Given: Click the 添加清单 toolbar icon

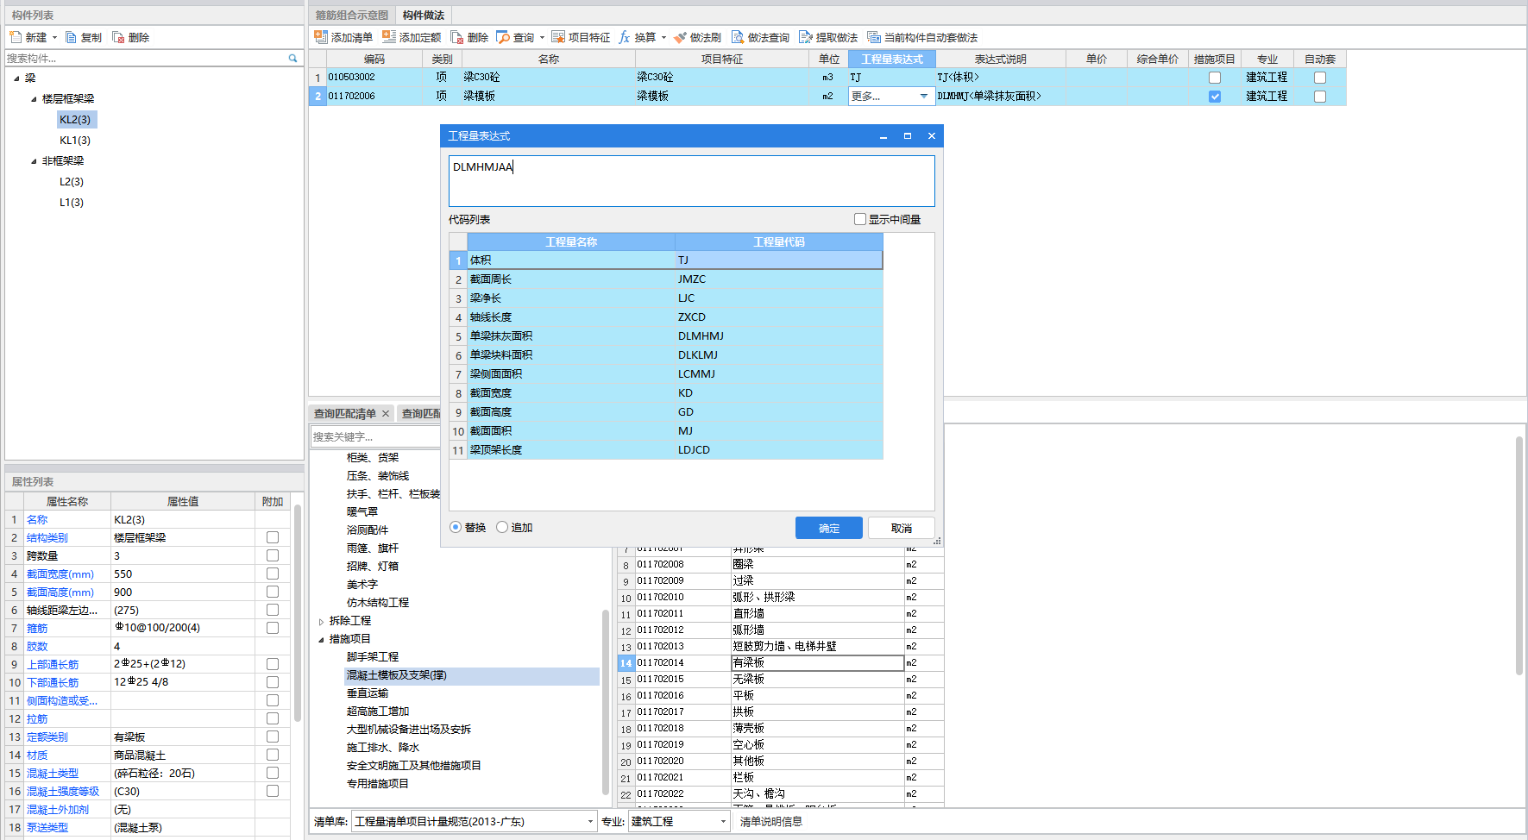Looking at the screenshot, I should click(321, 37).
